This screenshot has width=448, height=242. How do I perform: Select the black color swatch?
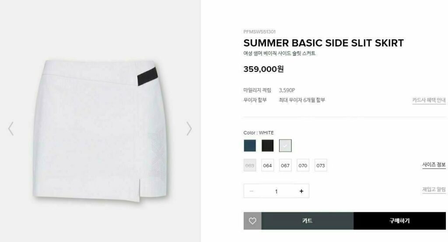click(268, 145)
